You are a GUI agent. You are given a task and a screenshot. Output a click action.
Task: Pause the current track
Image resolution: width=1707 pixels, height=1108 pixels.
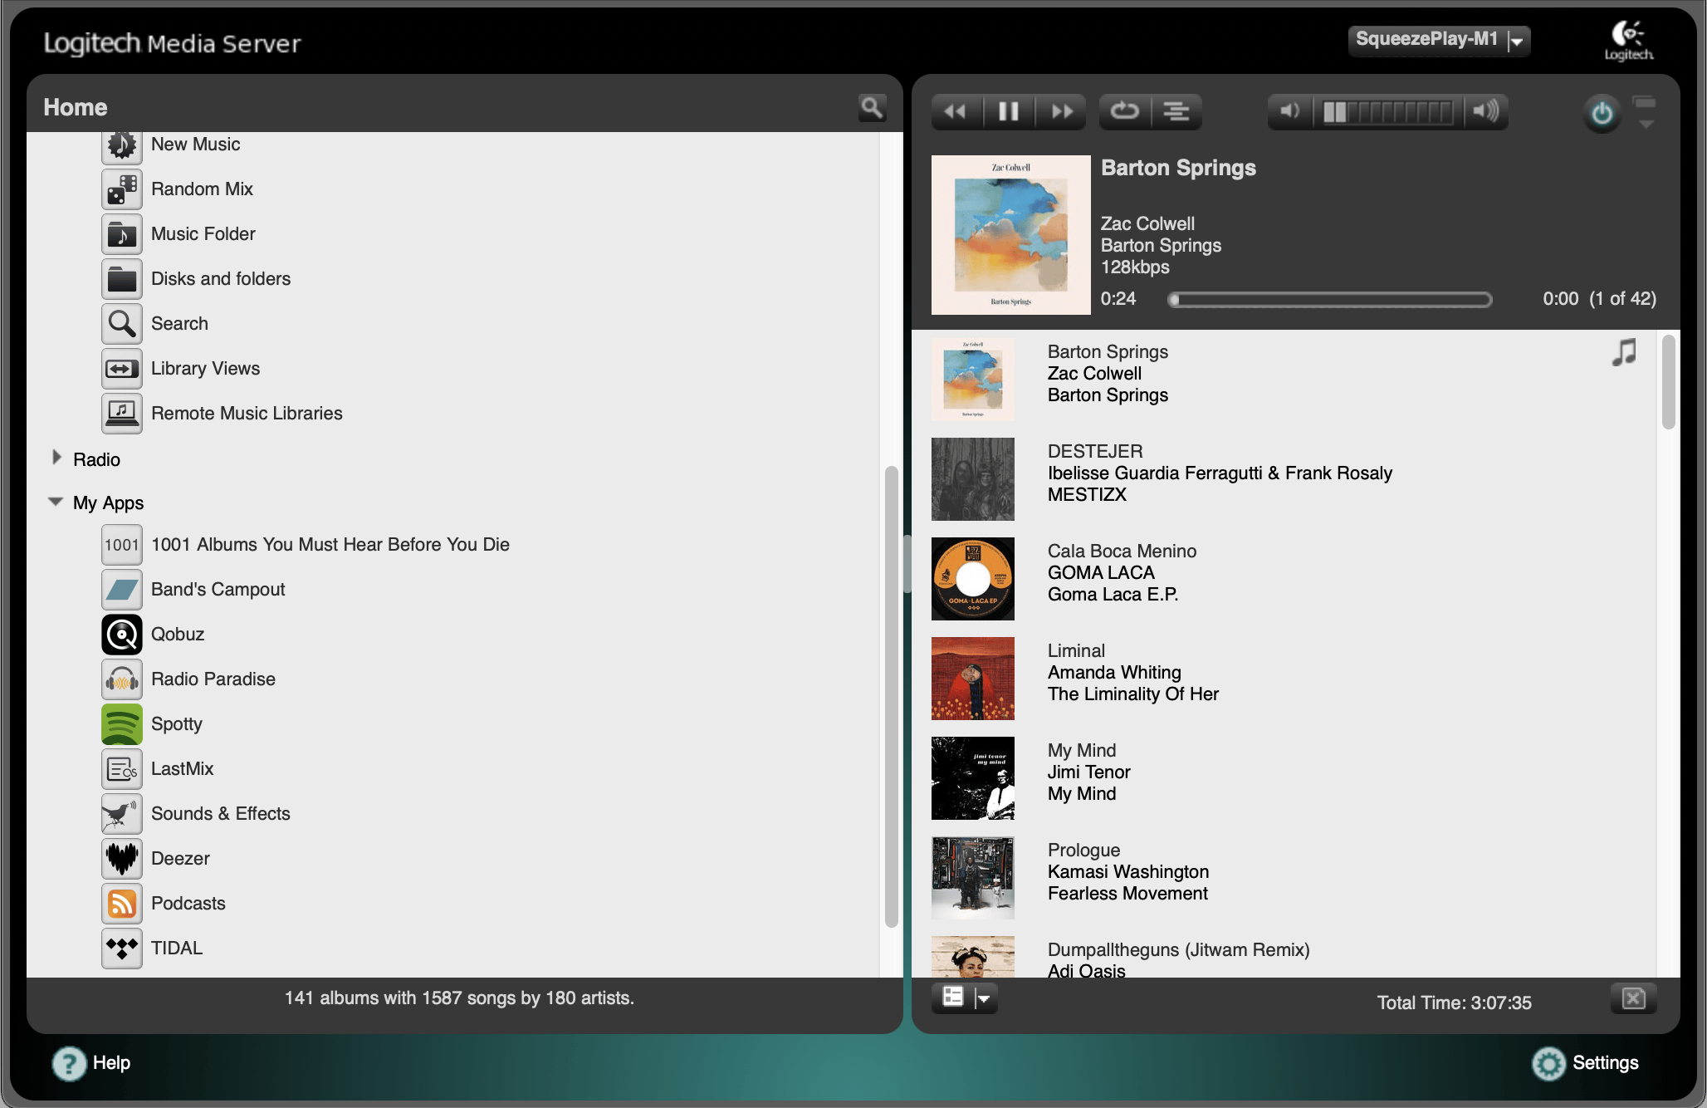1008,111
